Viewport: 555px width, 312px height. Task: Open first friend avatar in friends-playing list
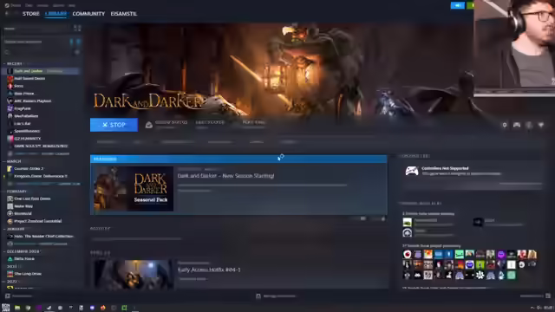point(408,222)
